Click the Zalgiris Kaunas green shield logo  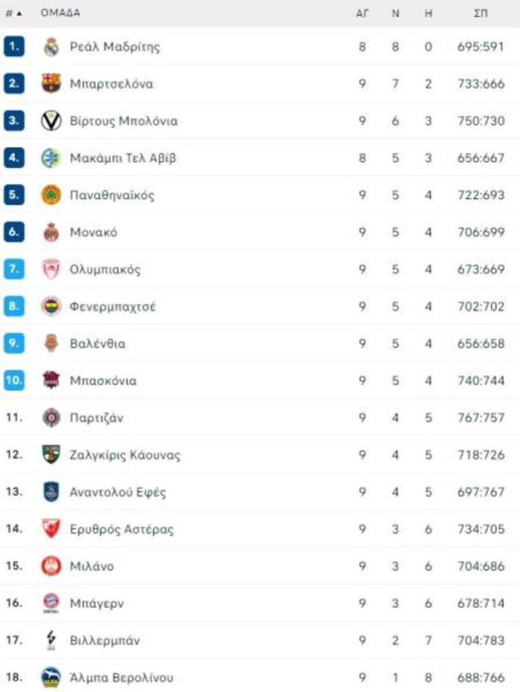(x=51, y=454)
